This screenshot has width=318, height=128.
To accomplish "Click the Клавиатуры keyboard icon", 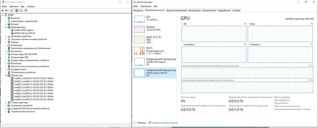I will (x=9, y=46).
